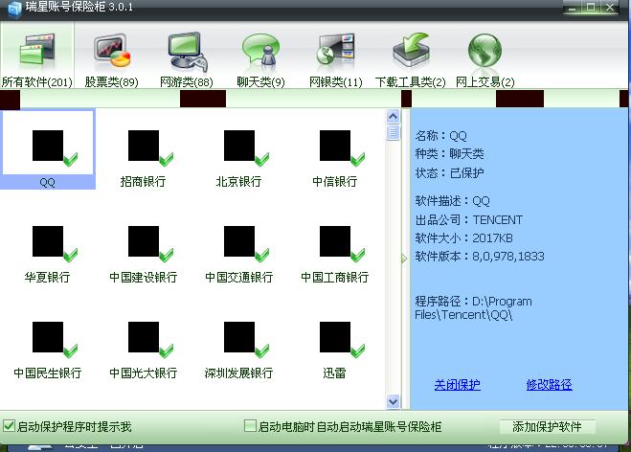Click the 关闭保护 link
The width and height of the screenshot is (631, 452).
pyautogui.click(x=457, y=384)
